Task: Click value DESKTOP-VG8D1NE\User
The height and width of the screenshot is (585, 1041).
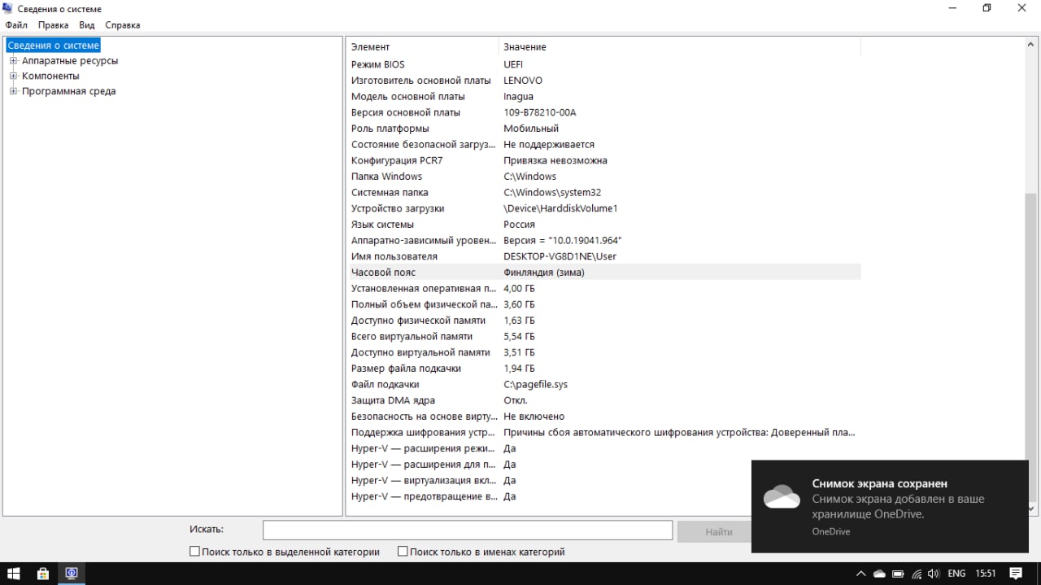Action: 560,256
